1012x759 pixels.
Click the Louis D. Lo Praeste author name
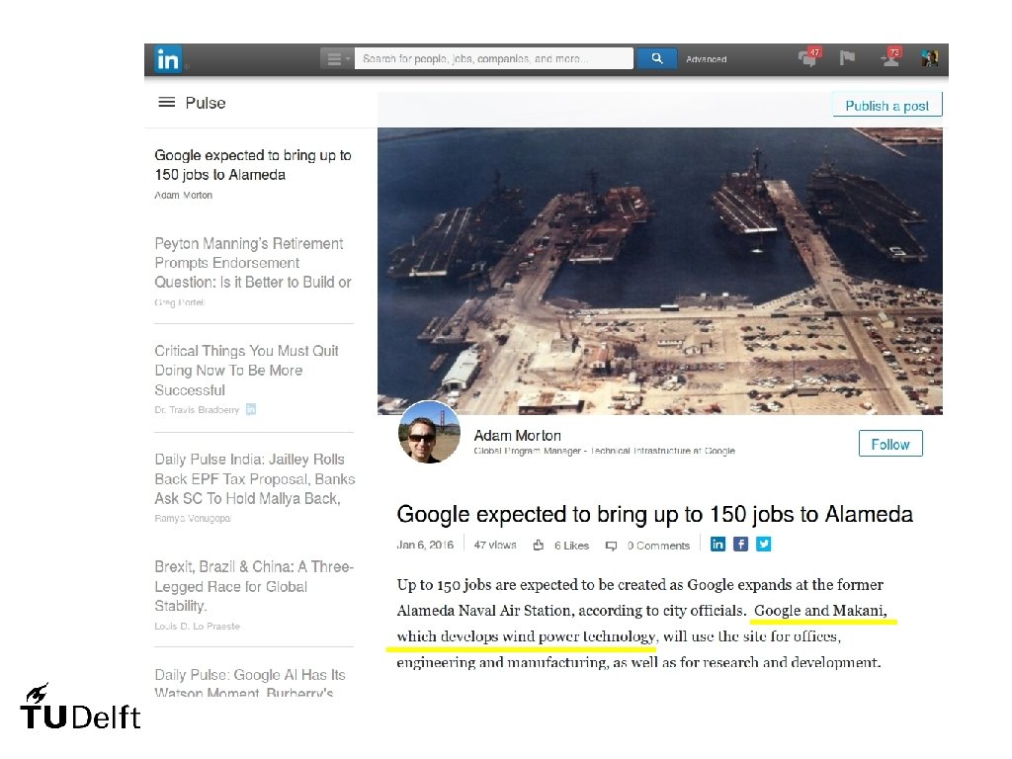tap(197, 626)
